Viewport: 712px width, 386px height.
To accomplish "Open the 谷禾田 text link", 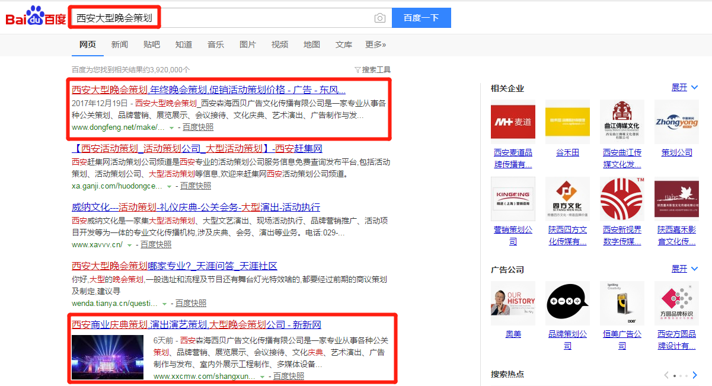I will tap(567, 152).
